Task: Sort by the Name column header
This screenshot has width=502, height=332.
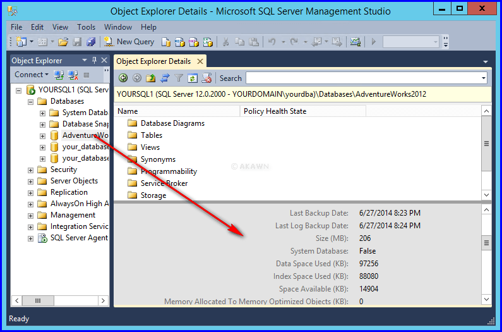Action: coord(177,111)
